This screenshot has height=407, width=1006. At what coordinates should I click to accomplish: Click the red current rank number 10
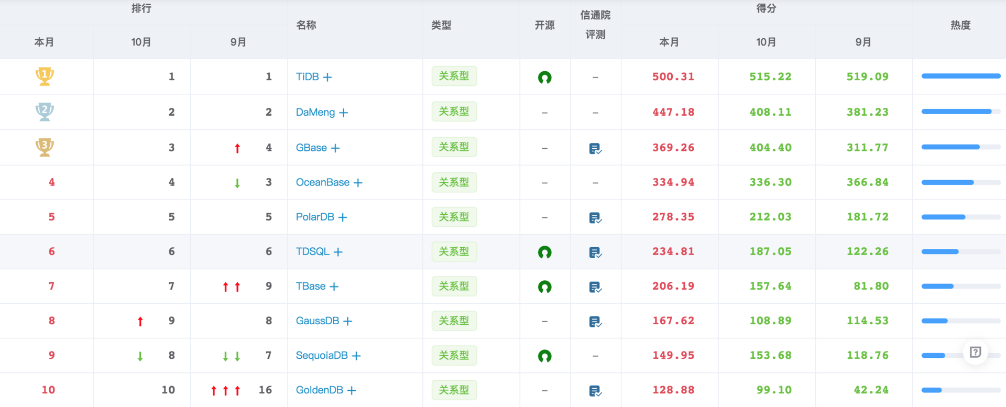pos(48,390)
